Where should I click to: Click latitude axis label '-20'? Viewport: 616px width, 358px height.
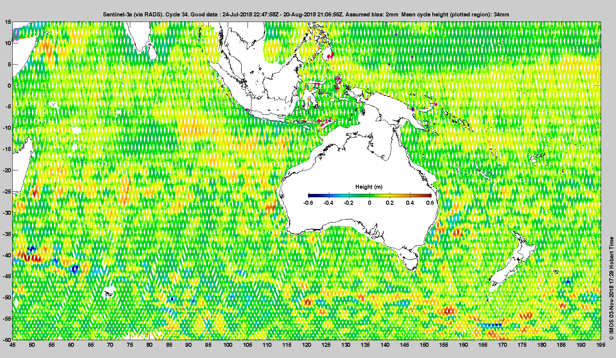6,170
